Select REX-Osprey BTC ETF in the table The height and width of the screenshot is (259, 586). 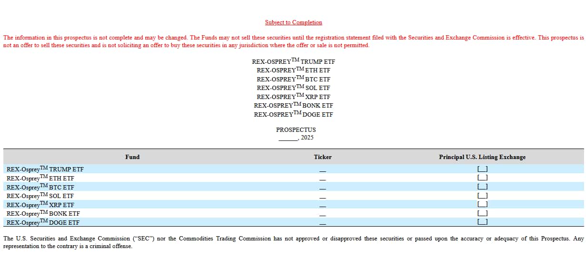tap(40, 187)
